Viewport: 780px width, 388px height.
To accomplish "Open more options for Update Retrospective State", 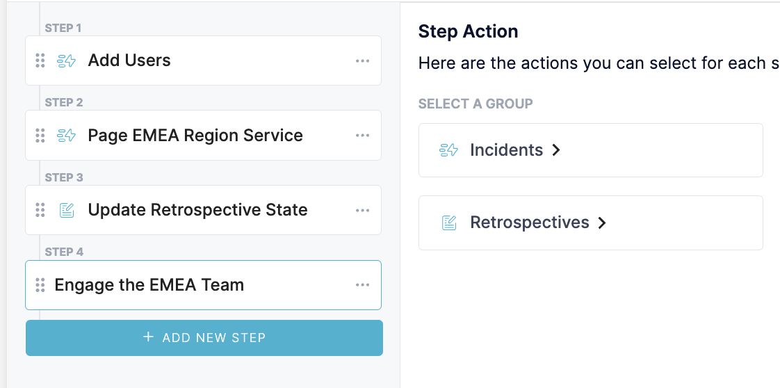I will click(363, 210).
